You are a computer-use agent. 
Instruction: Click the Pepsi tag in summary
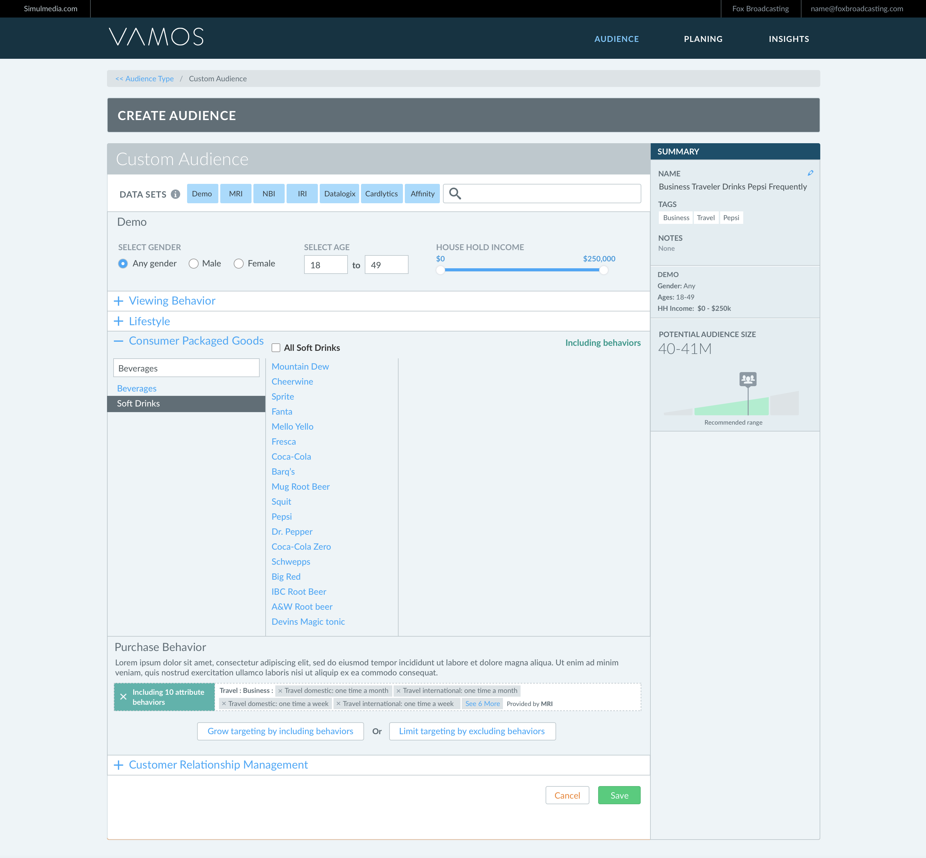[731, 218]
